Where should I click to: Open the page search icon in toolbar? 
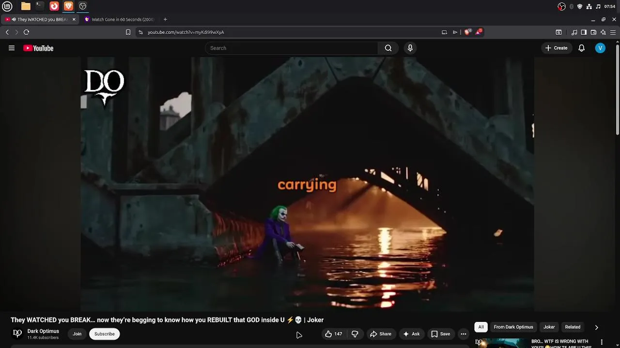click(x=558, y=32)
